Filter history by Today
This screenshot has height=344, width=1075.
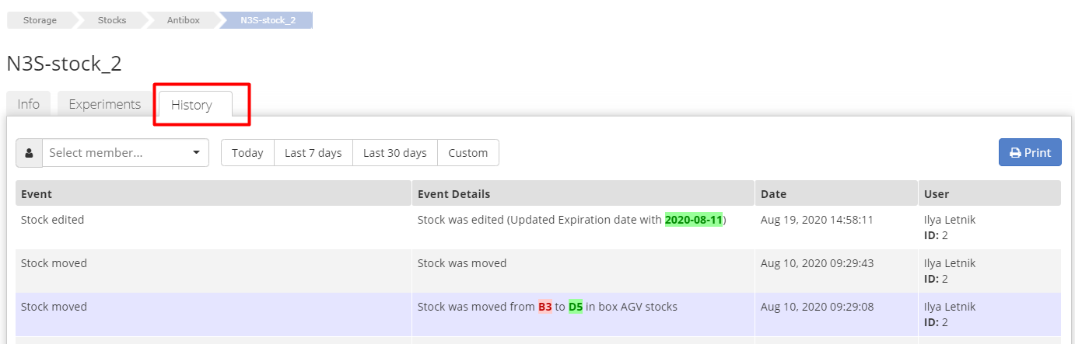(x=247, y=153)
